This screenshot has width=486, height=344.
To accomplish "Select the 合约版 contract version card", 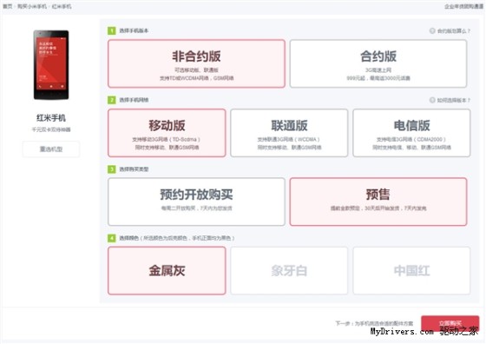I will (x=378, y=63).
